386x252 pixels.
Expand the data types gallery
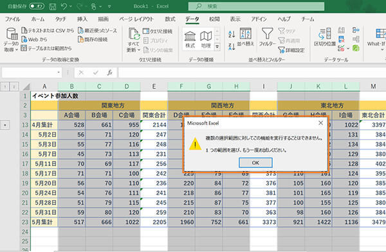click(x=217, y=46)
